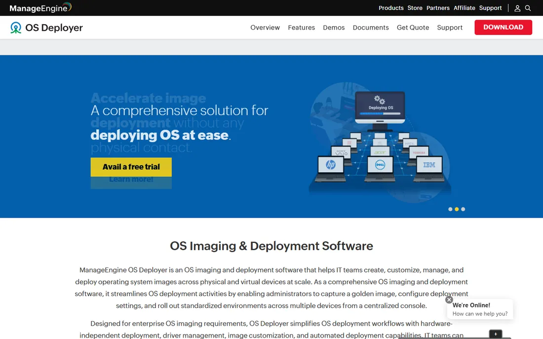Click the OS Deployer title text
This screenshot has height=339, width=543.
tap(54, 28)
